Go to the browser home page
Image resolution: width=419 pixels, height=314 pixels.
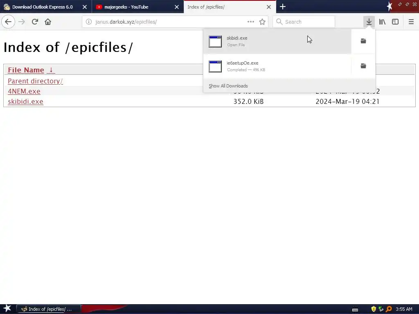click(x=48, y=22)
